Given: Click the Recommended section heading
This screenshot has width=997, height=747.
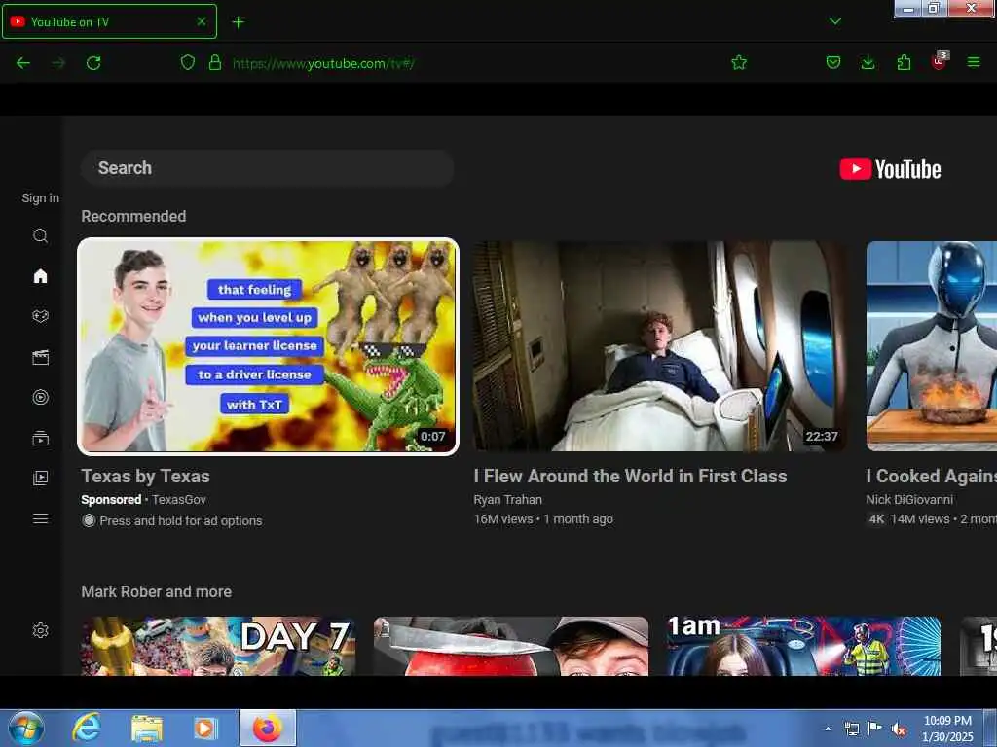Looking at the screenshot, I should (133, 217).
